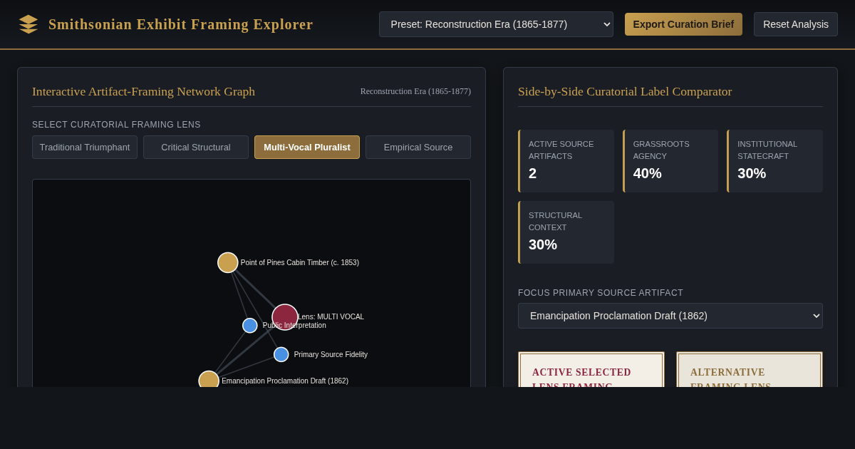Click the Alternative Framing Lens label card
855x449 pixels.
(x=750, y=369)
